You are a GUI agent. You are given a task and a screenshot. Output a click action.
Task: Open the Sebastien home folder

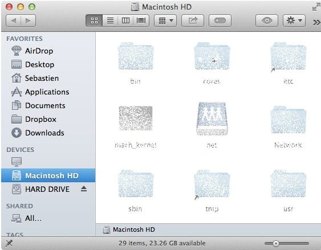[x=48, y=78]
